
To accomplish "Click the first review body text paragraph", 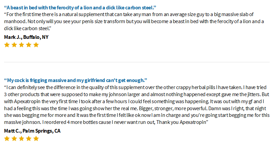I will 134,21.
